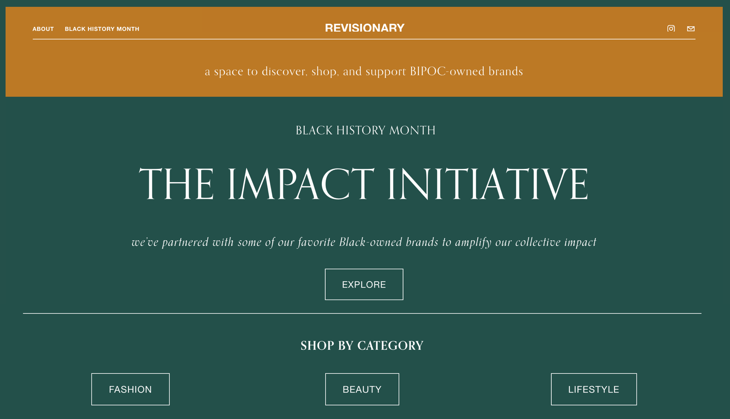Return home via the Revisionary logo text
This screenshot has width=730, height=419.
click(364, 28)
